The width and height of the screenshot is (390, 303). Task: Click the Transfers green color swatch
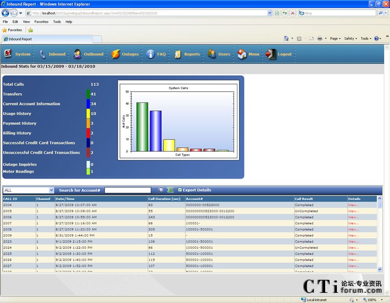pos(88,94)
